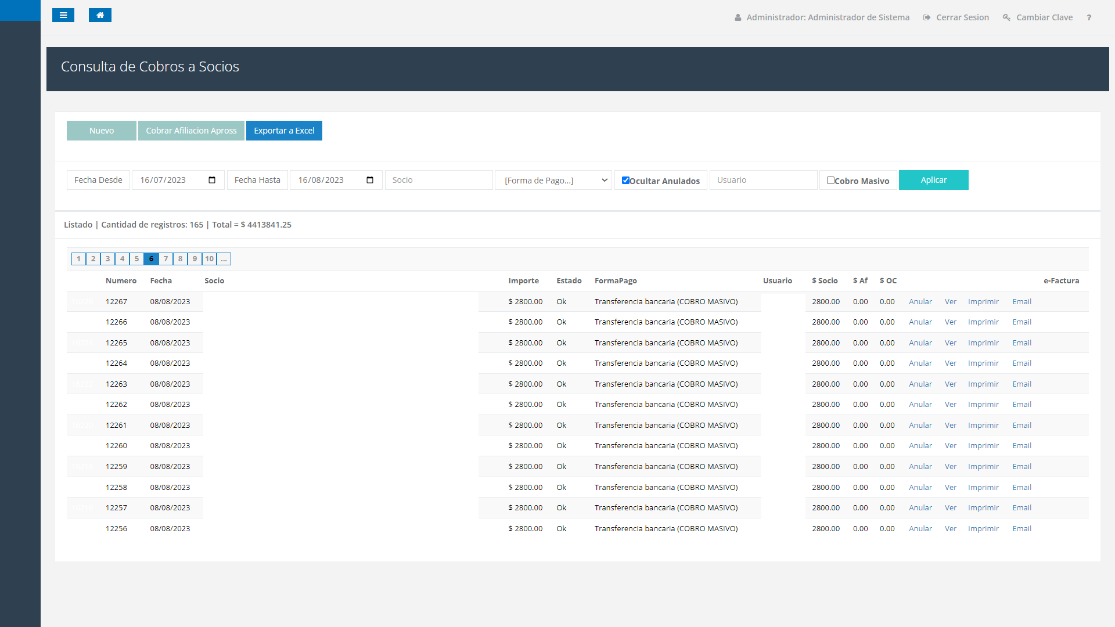This screenshot has width=1115, height=627.
Task: Click Ver for receipt 12265
Action: (950, 343)
